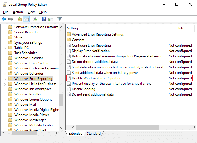Open the View menu
Screen dimensions: 197x143
31,12
